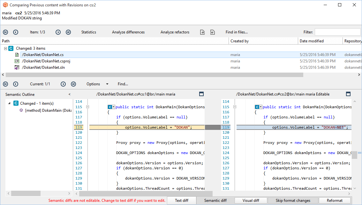The image size is (362, 205).
Task: Open the Find... search in diff
Action: pos(123,84)
